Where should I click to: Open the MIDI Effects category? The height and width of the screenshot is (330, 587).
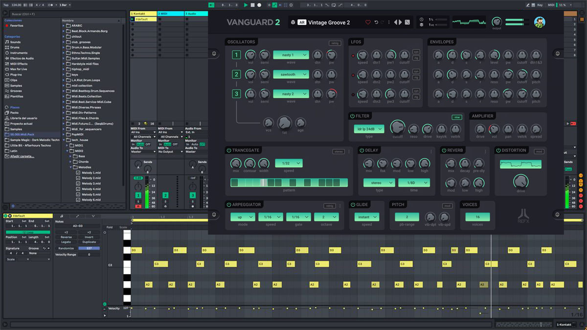coord(16,64)
